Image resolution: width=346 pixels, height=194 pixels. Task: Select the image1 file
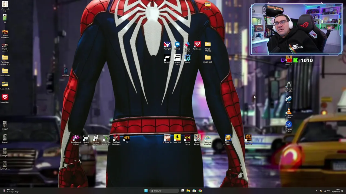[5, 139]
